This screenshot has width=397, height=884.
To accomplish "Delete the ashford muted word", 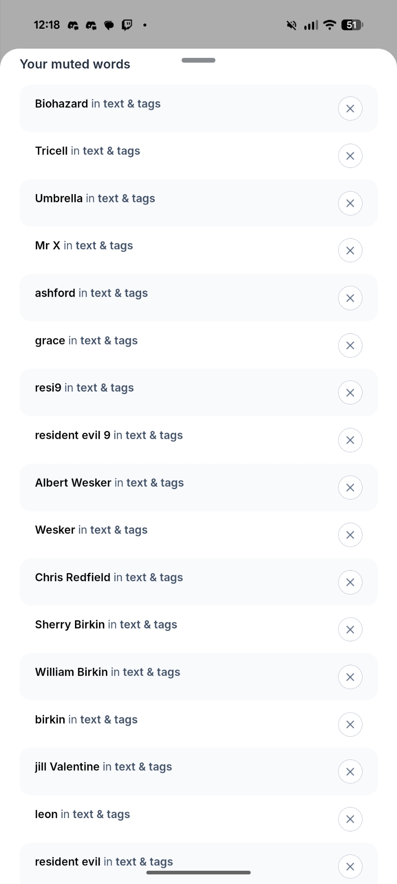I will click(x=350, y=298).
